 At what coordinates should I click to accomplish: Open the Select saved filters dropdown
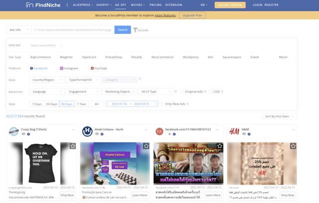(46, 45)
